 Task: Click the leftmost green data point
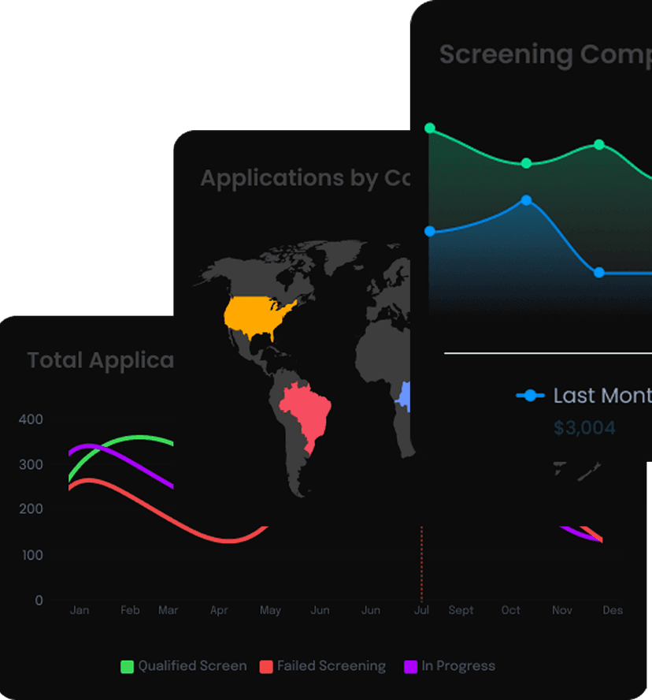click(x=430, y=128)
